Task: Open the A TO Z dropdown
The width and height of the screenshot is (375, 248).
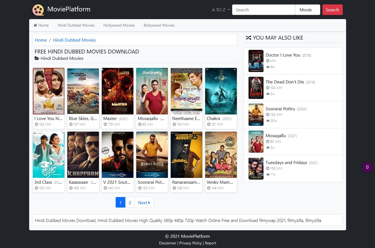Action: pyautogui.click(x=221, y=10)
